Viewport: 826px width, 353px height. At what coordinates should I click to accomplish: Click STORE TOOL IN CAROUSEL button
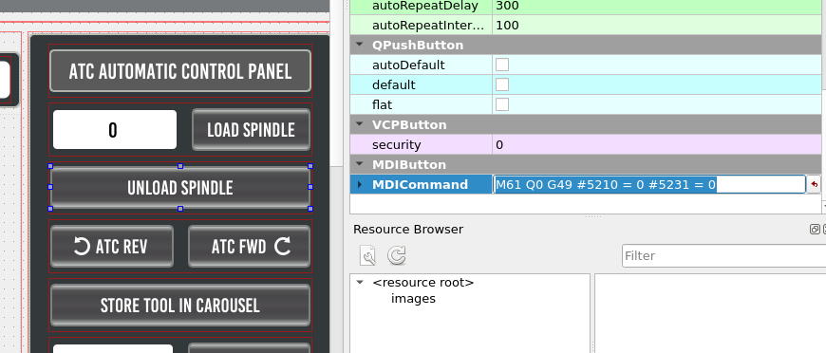pyautogui.click(x=180, y=305)
